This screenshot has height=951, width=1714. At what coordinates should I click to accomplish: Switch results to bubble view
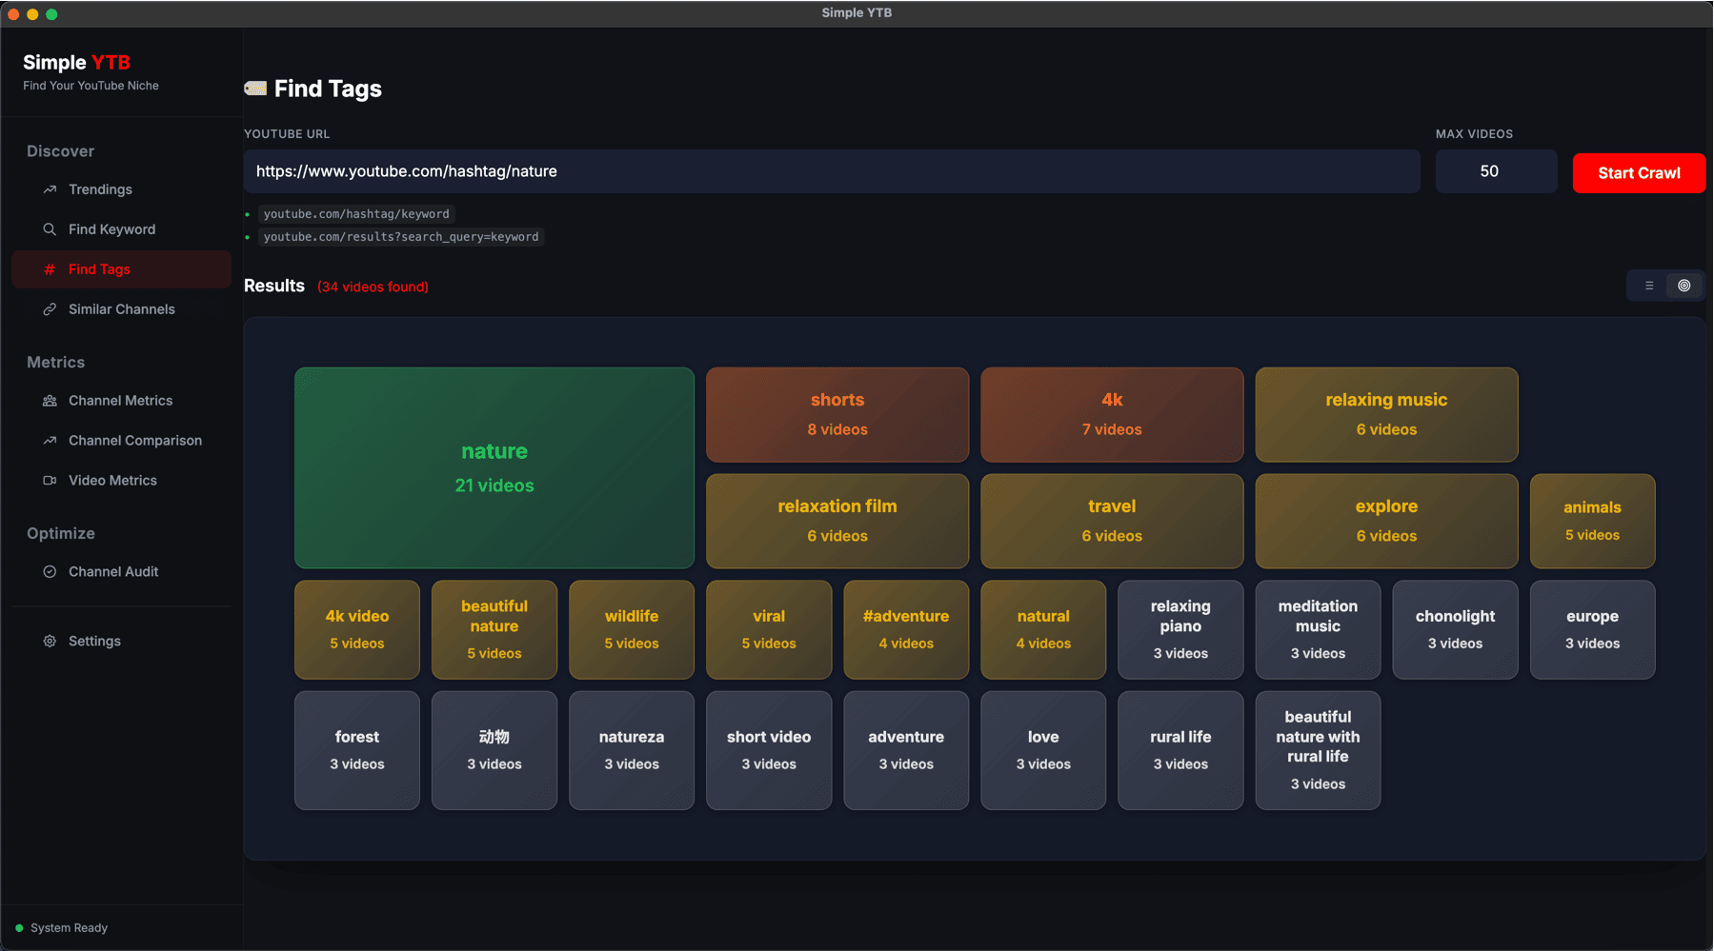(x=1684, y=286)
